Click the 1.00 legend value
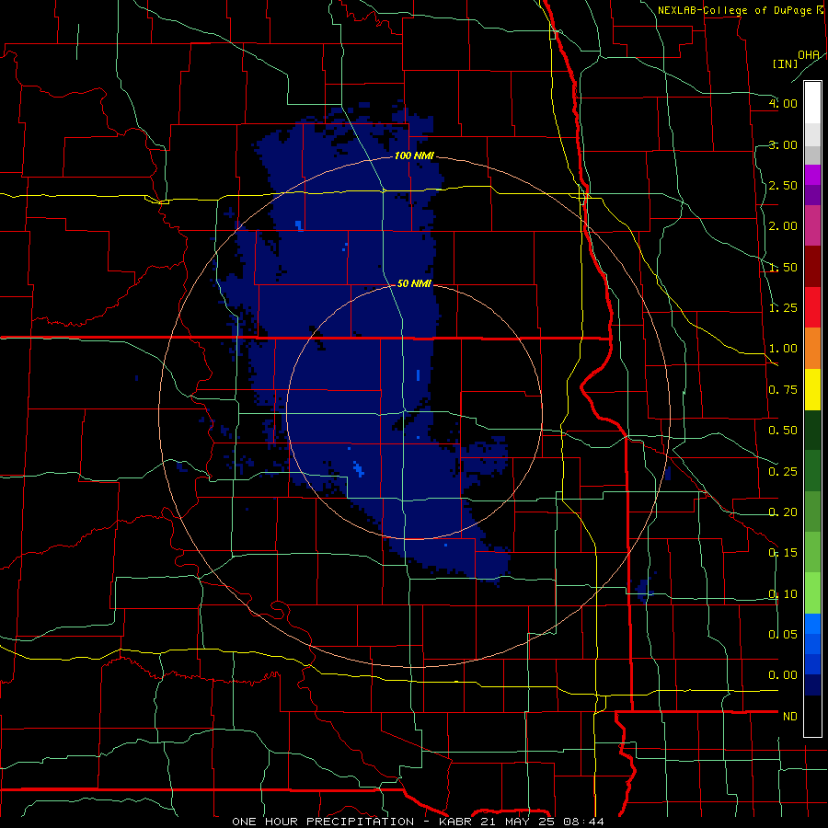Image resolution: width=828 pixels, height=828 pixels. [783, 349]
